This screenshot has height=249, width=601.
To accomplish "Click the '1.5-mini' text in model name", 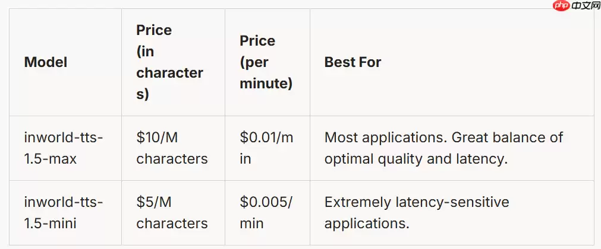I will click(x=51, y=224).
